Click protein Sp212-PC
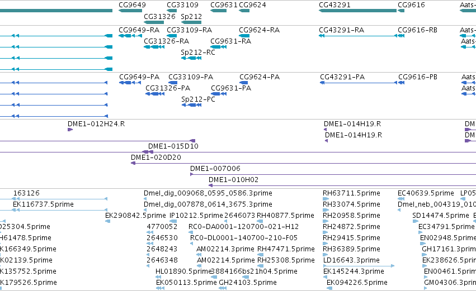Screen dimensions: 476x291 198,99
